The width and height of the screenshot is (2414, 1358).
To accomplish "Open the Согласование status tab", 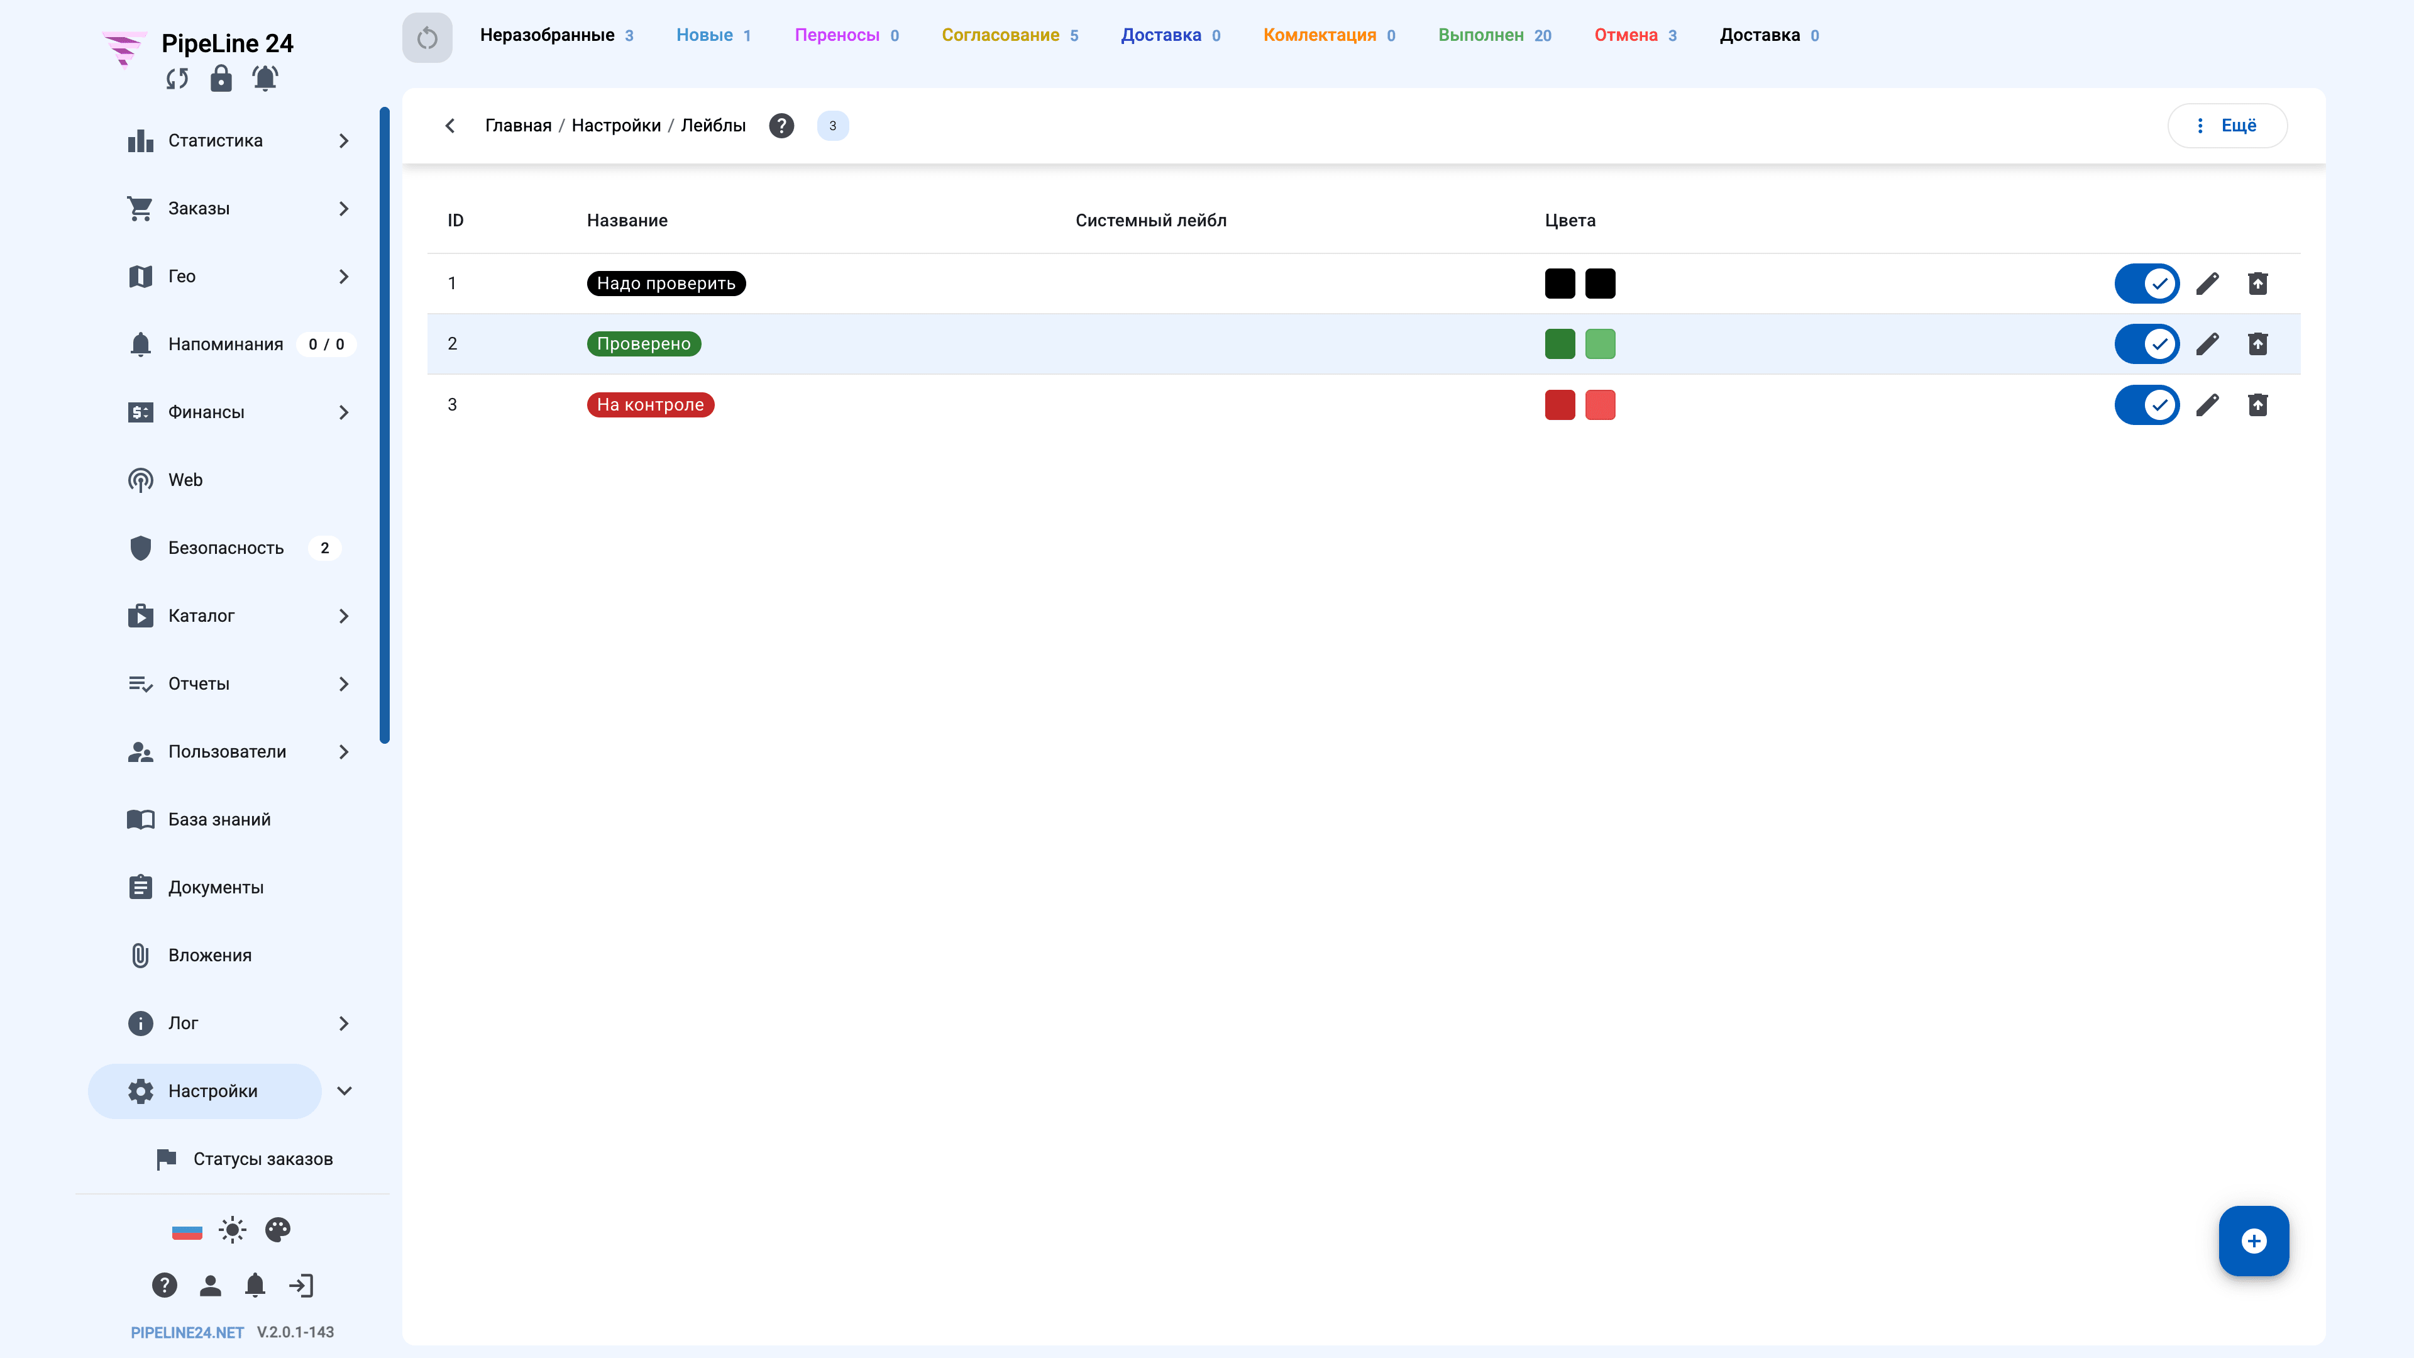I will tap(1010, 36).
